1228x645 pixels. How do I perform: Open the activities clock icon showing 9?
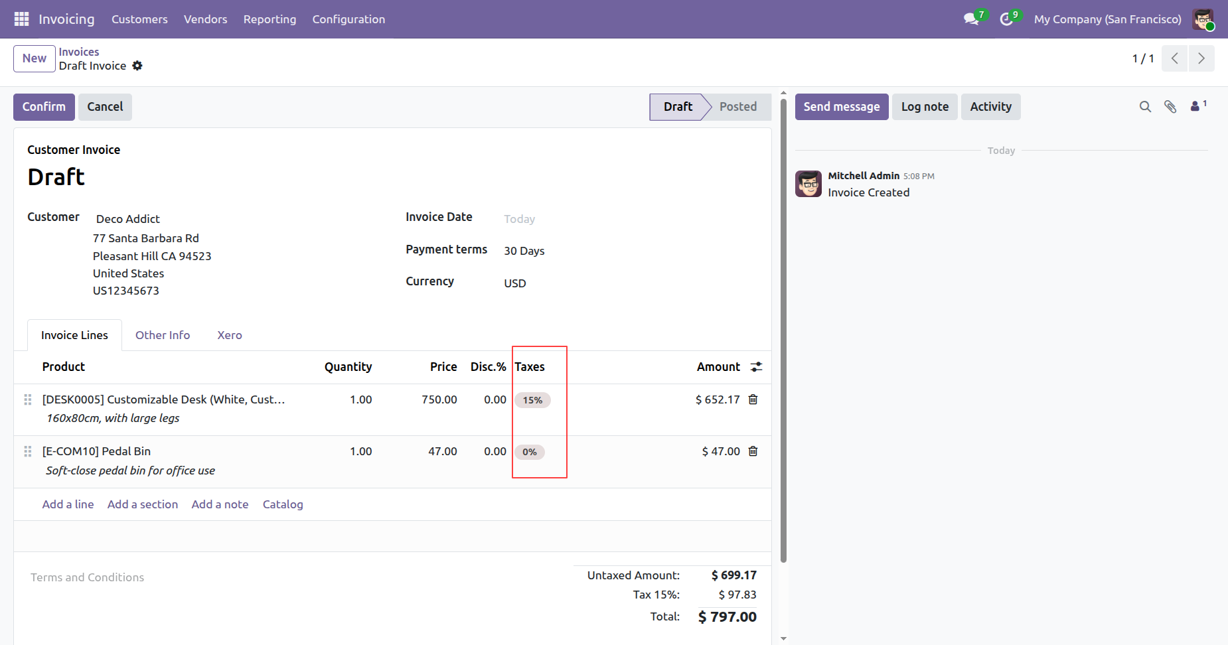coord(1007,19)
